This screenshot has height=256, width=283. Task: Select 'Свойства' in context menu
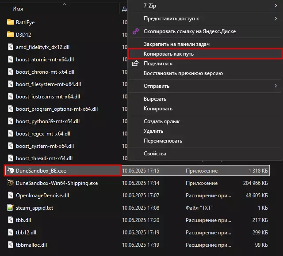click(155, 154)
